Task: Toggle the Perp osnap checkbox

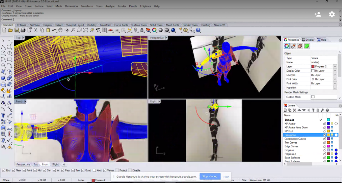Action: (x=63, y=171)
